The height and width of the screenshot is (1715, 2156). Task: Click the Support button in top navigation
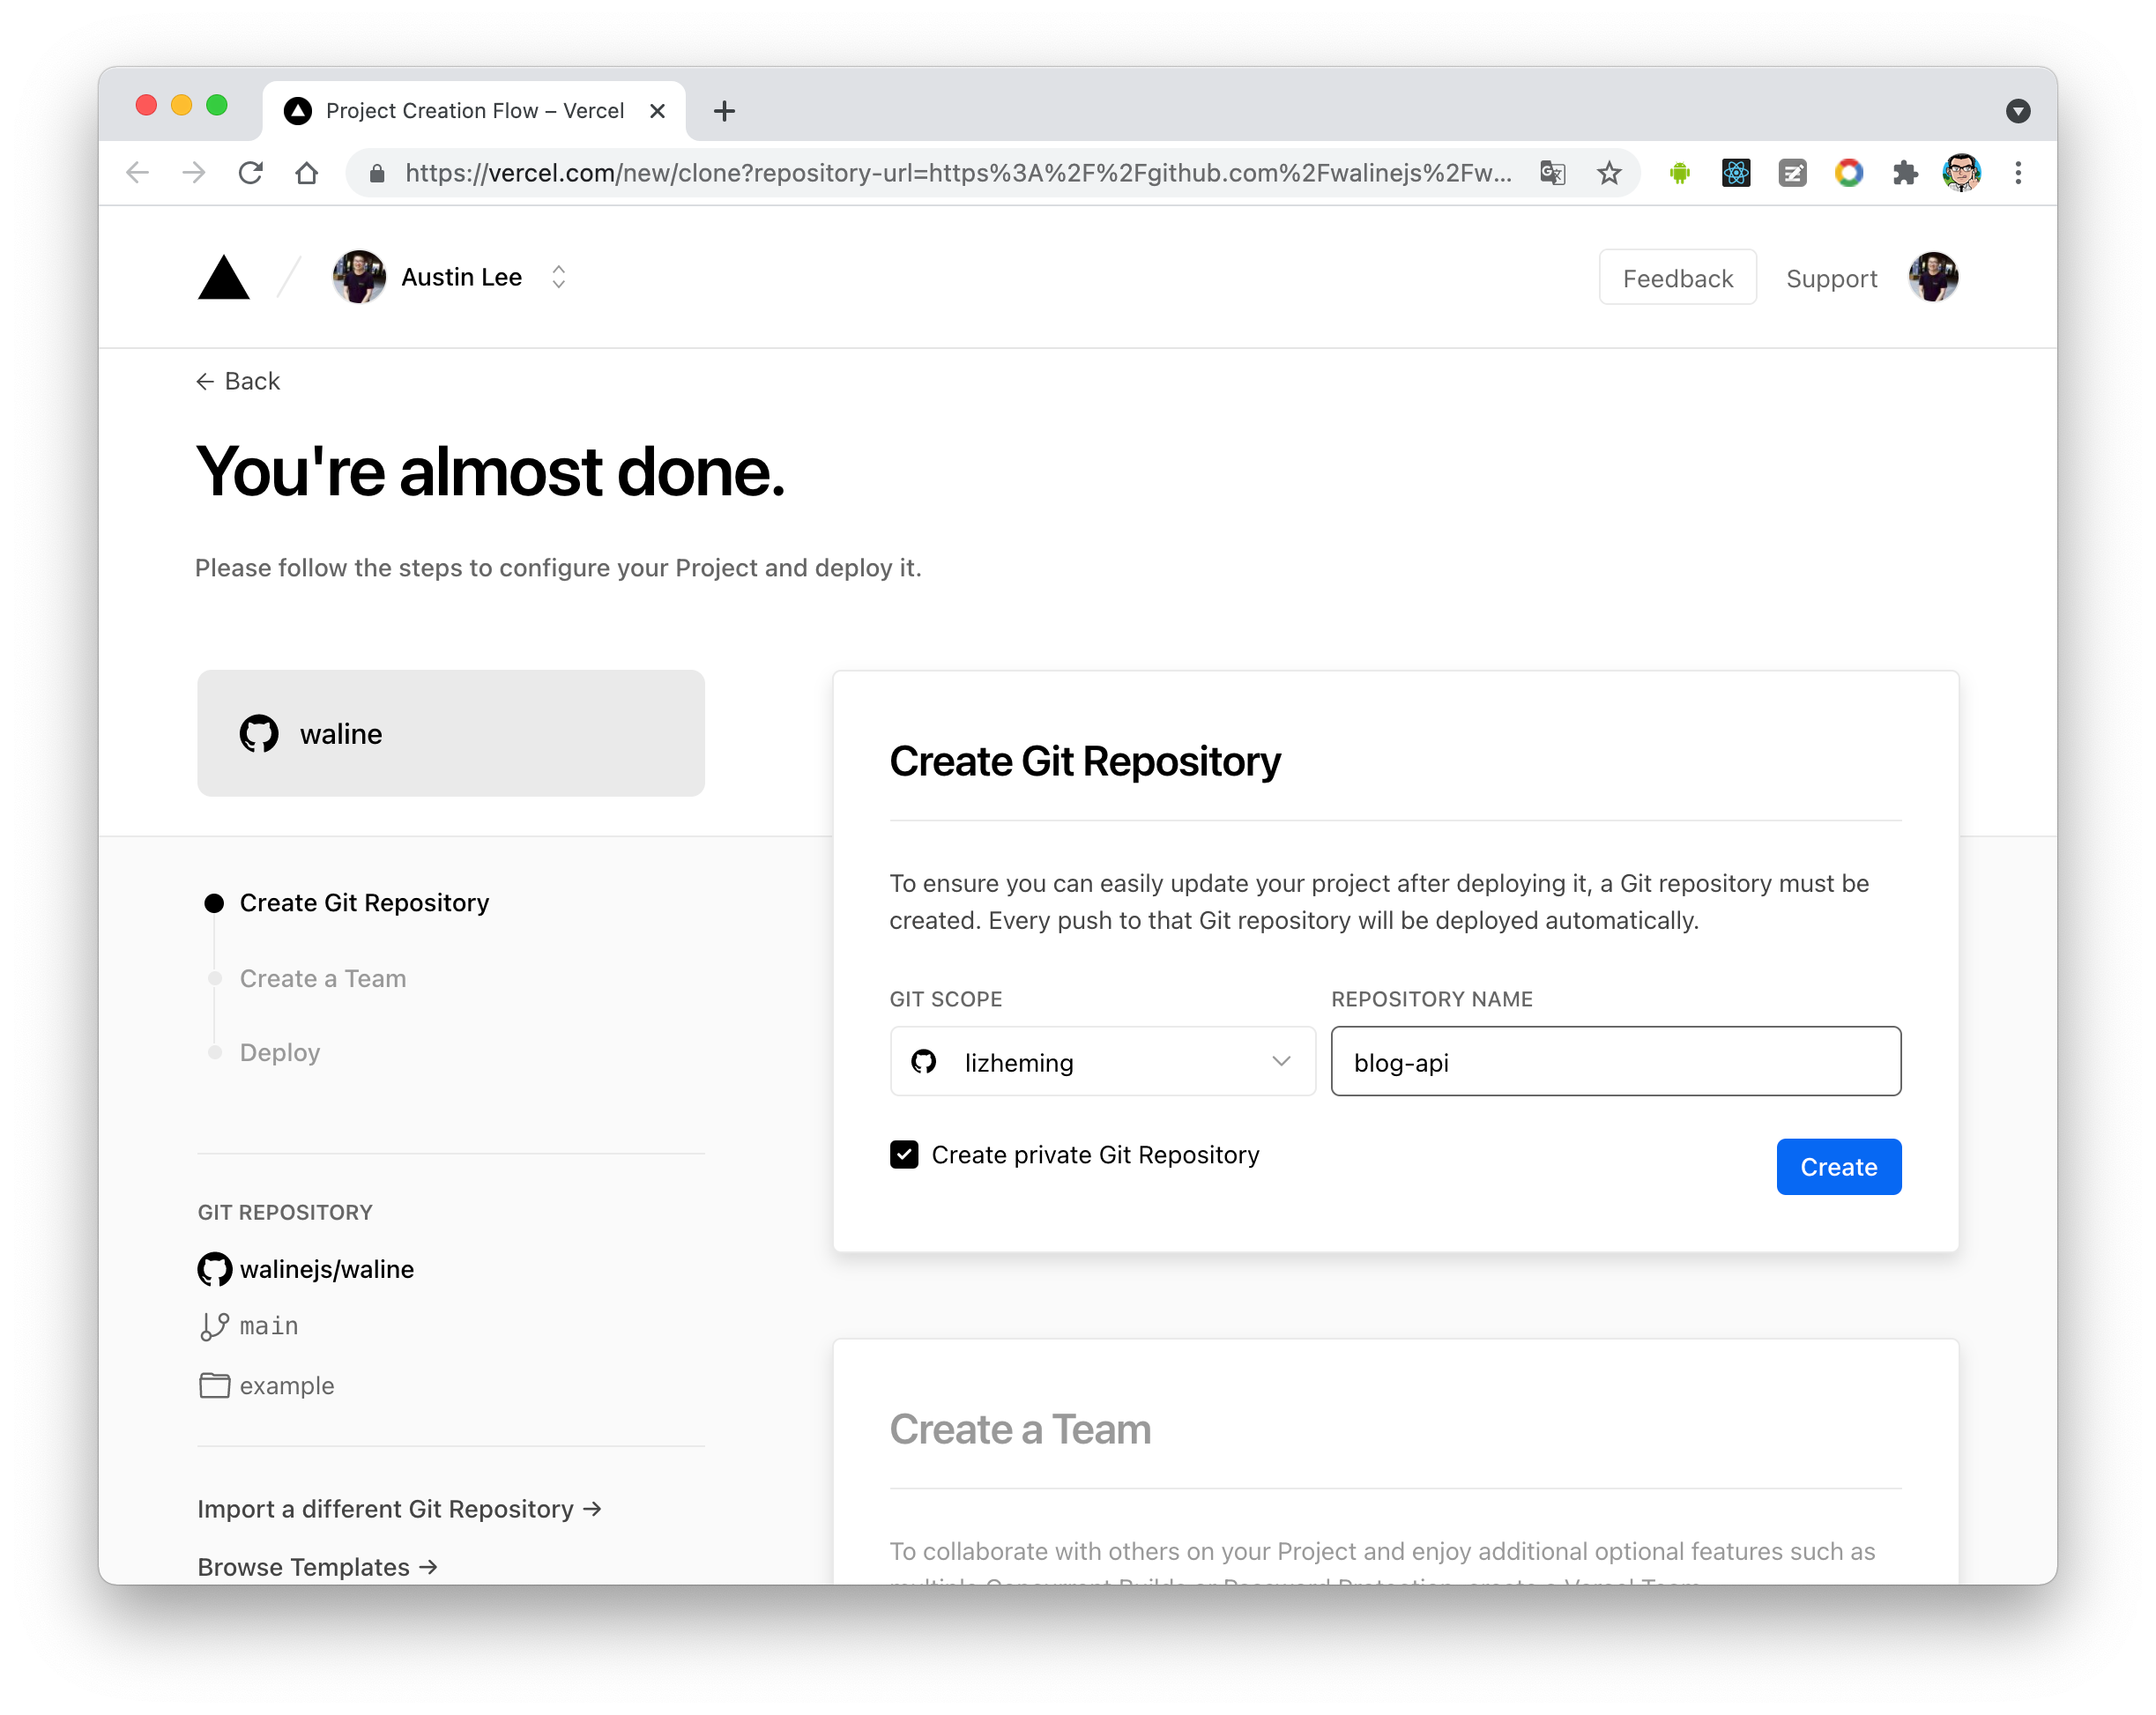pos(1831,277)
